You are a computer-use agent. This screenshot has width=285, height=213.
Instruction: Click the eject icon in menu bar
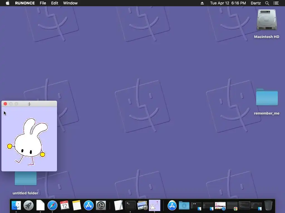(x=202, y=3)
